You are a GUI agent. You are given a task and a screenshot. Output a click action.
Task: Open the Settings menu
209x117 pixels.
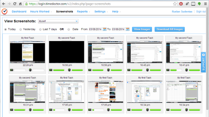(101, 11)
